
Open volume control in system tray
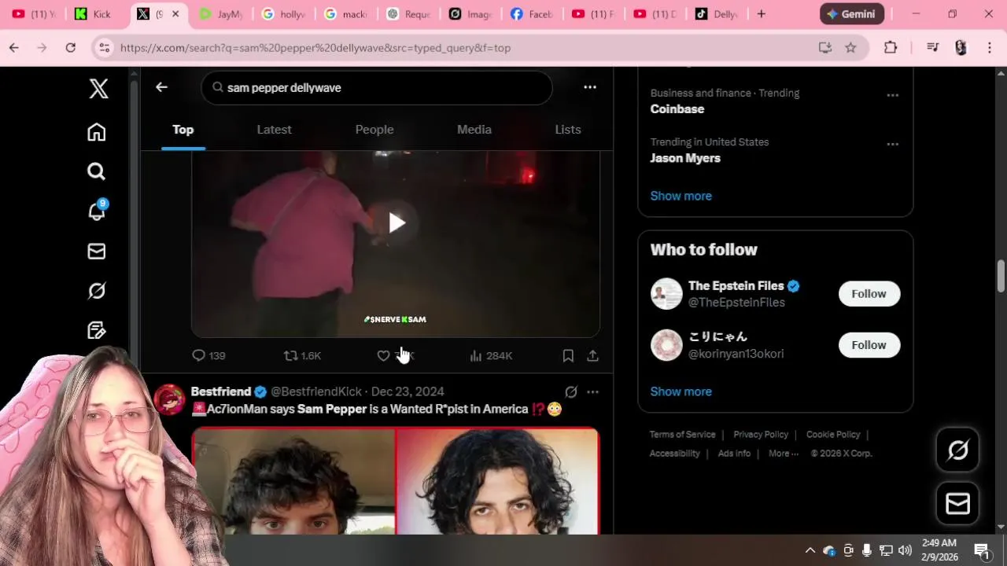pyautogui.click(x=905, y=550)
